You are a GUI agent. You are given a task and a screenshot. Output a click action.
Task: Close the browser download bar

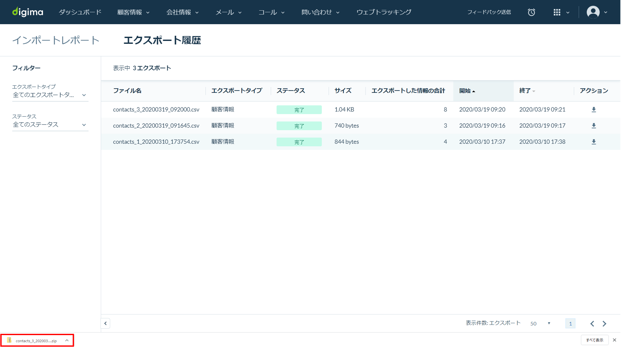(615, 340)
